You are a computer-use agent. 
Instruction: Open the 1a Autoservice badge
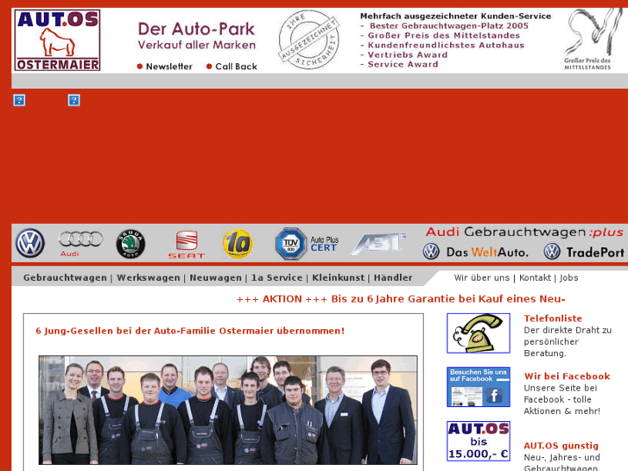(x=238, y=244)
